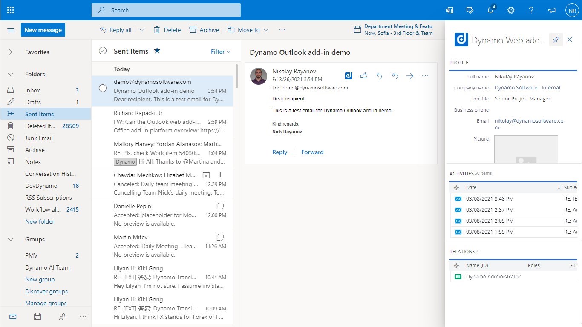
Task: Toggle the Sent Items favorite star
Action: (x=157, y=51)
